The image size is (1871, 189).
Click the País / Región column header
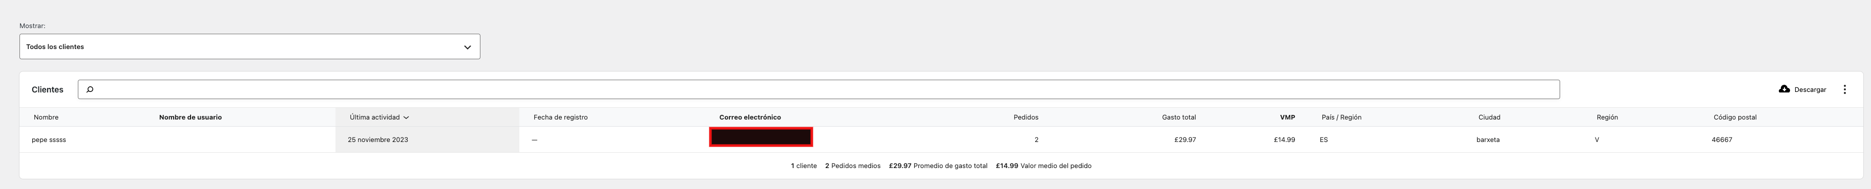click(1341, 117)
